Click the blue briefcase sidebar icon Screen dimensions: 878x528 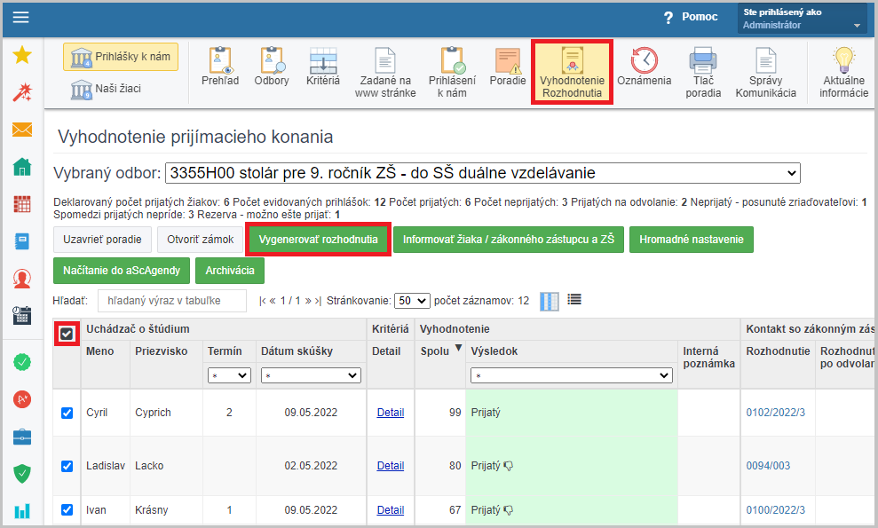22,437
